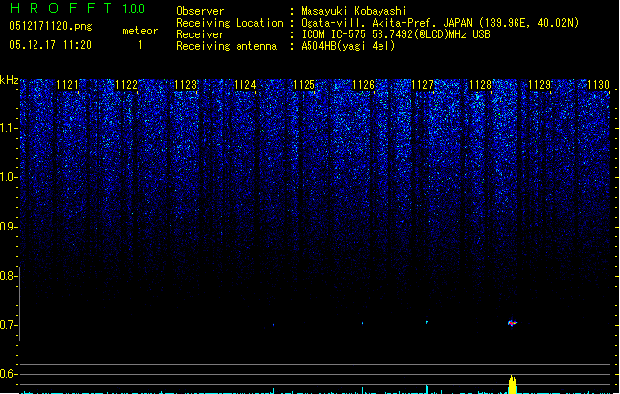Image resolution: width=620 pixels, height=394 pixels.
Task: Click the 0.6 kHz axis label
Action: [8, 374]
